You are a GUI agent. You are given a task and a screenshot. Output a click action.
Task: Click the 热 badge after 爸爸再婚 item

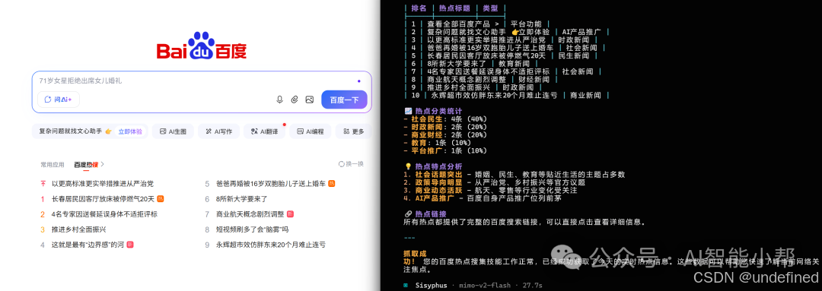pyautogui.click(x=332, y=184)
